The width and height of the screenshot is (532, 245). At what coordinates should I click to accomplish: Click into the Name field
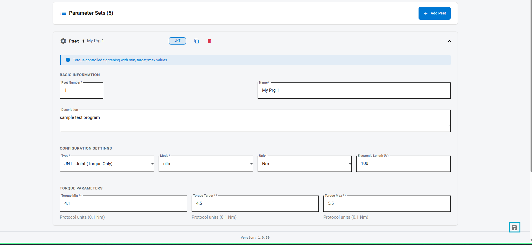tap(354, 91)
